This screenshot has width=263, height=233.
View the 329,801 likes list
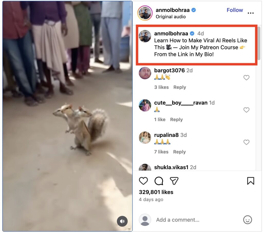(156, 192)
